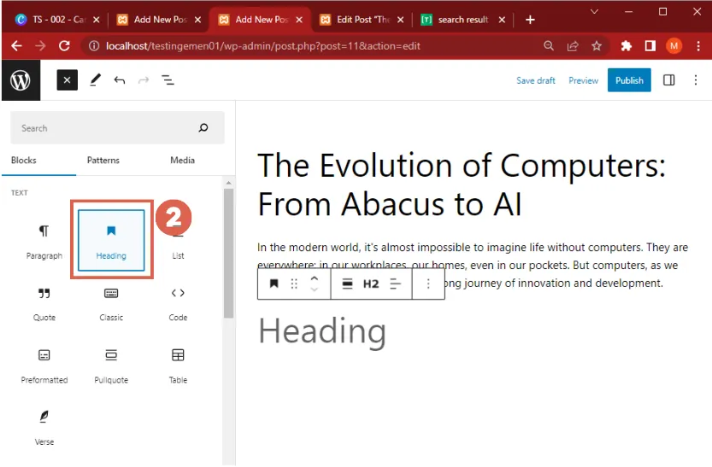This screenshot has height=467, width=712.
Task: Click the search magnifier icon
Action: pyautogui.click(x=203, y=128)
